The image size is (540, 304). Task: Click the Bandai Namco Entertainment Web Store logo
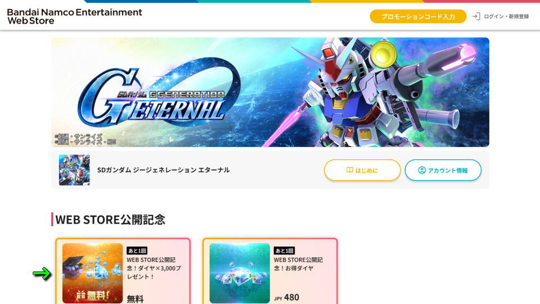click(74, 16)
